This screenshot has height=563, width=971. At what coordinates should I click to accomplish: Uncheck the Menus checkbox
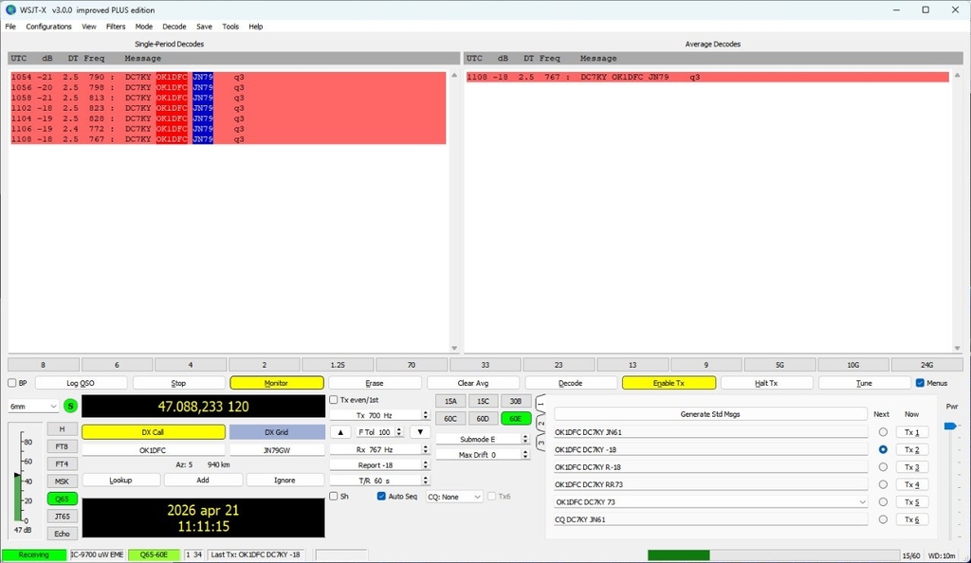tap(920, 383)
